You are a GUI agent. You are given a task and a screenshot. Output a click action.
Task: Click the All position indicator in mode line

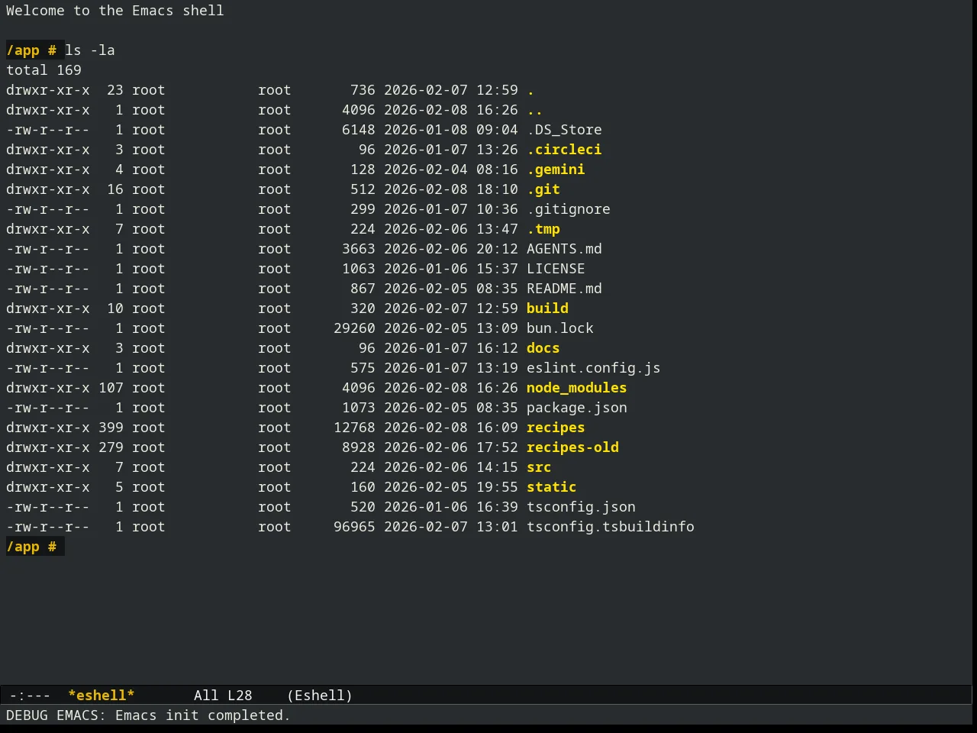pyautogui.click(x=206, y=696)
